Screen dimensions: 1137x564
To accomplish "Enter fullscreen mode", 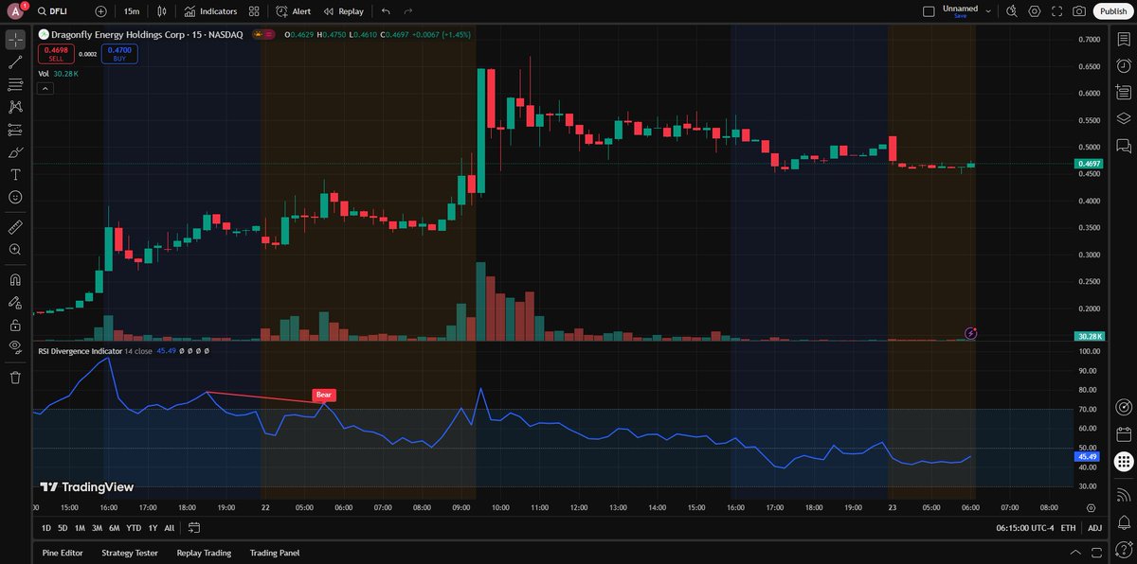I will tap(1057, 11).
